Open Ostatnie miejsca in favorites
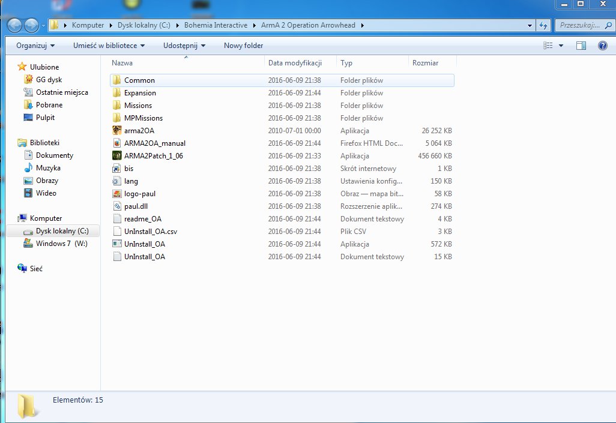This screenshot has width=616, height=423. tap(62, 92)
